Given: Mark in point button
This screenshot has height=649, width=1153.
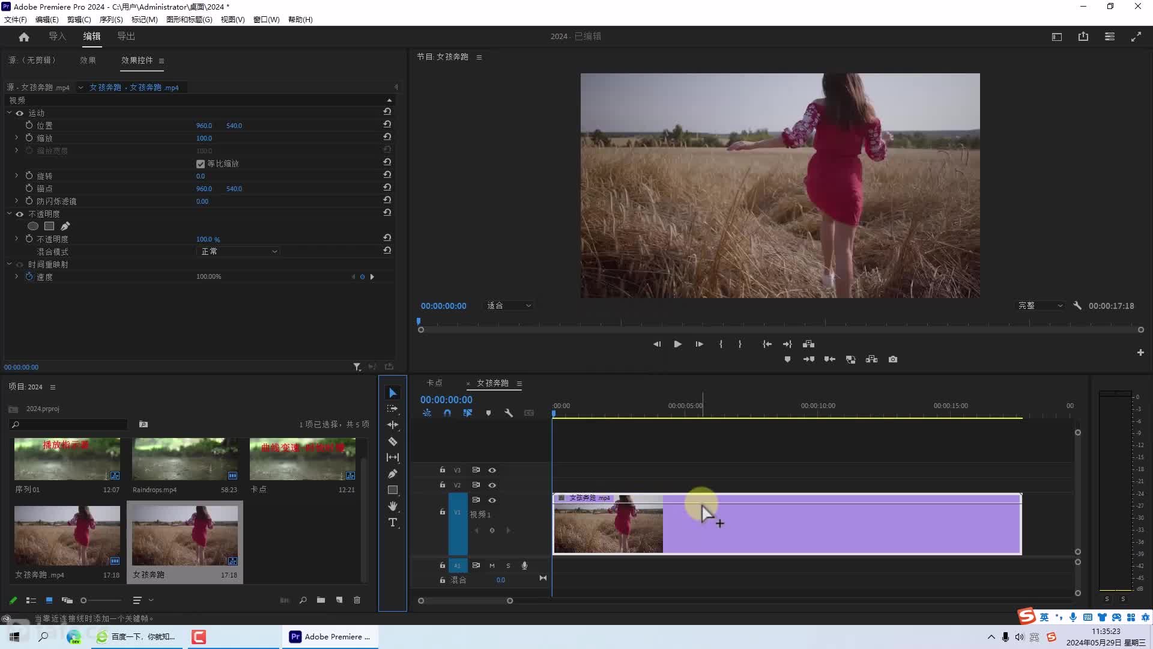Looking at the screenshot, I should coord(721,344).
